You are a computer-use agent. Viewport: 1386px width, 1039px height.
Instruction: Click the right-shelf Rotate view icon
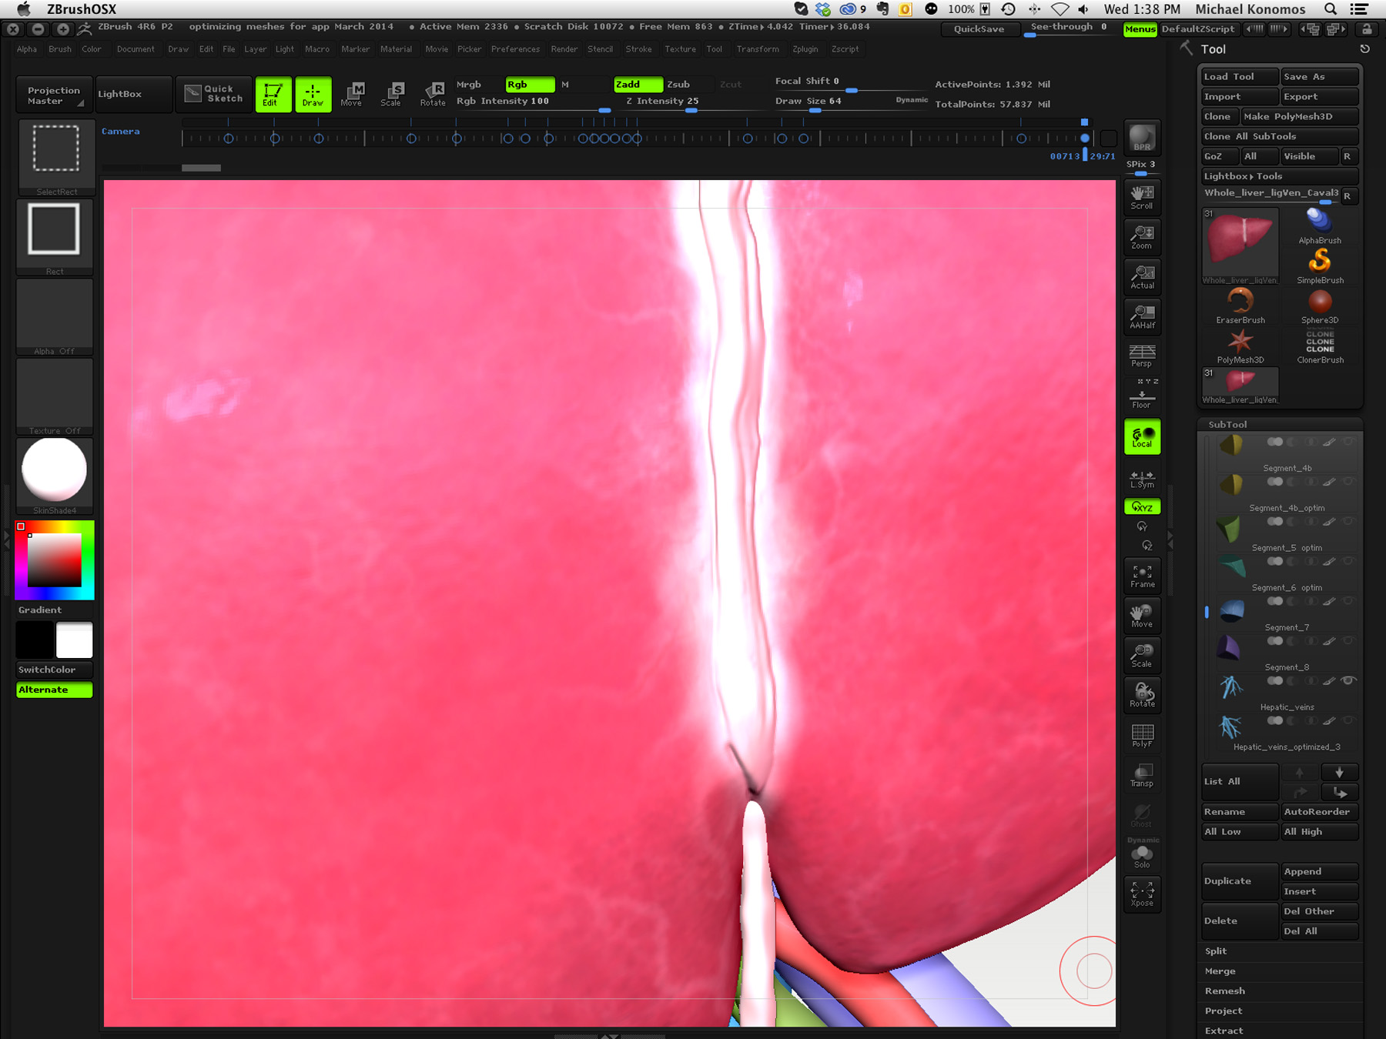coord(1142,695)
